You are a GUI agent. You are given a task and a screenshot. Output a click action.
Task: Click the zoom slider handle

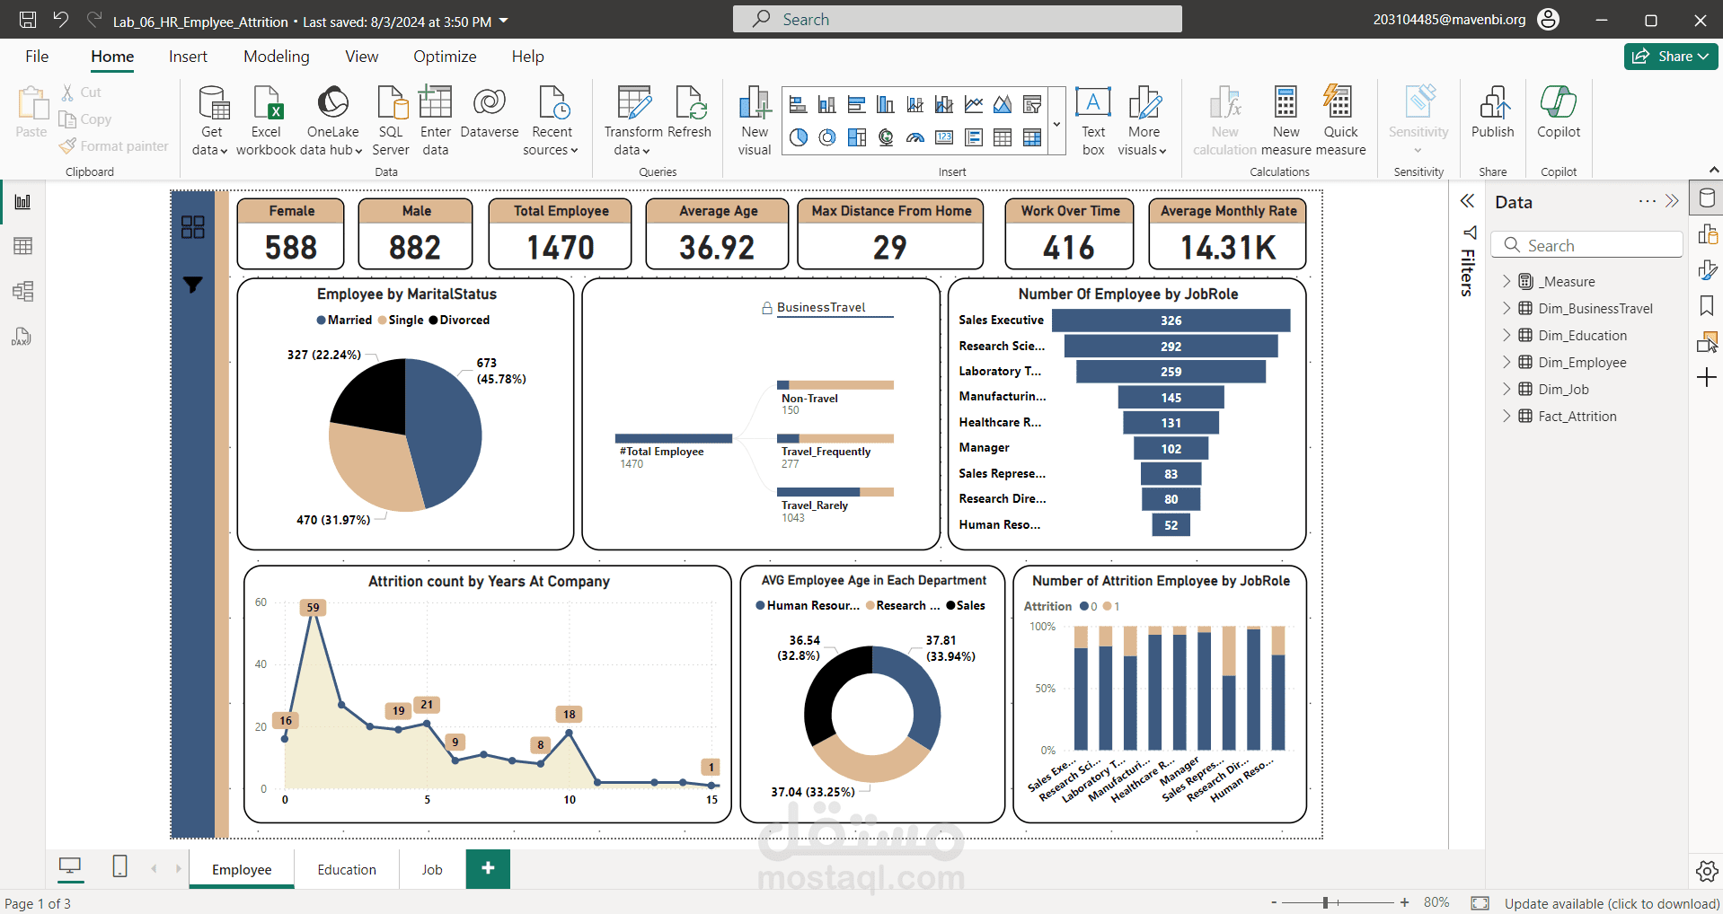coord(1325,902)
